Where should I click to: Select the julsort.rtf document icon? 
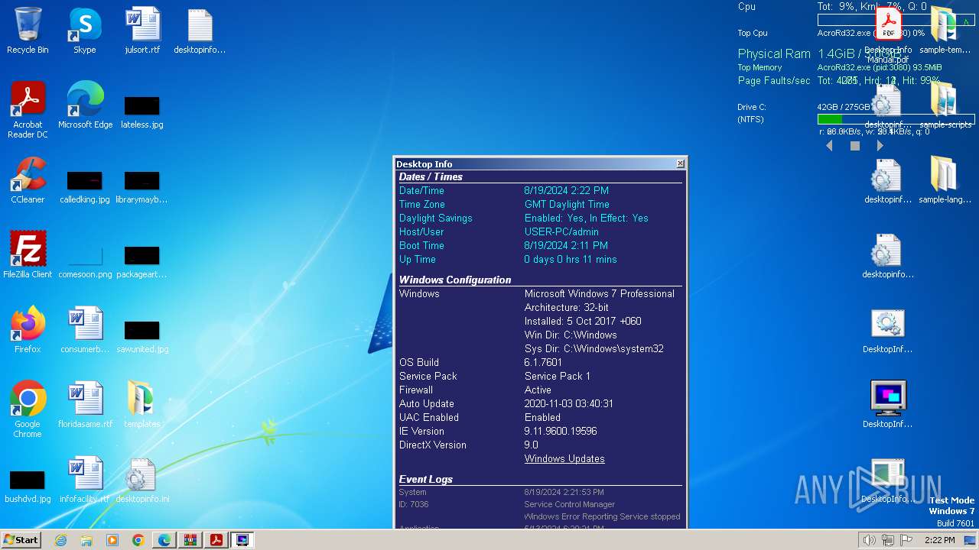click(x=142, y=31)
